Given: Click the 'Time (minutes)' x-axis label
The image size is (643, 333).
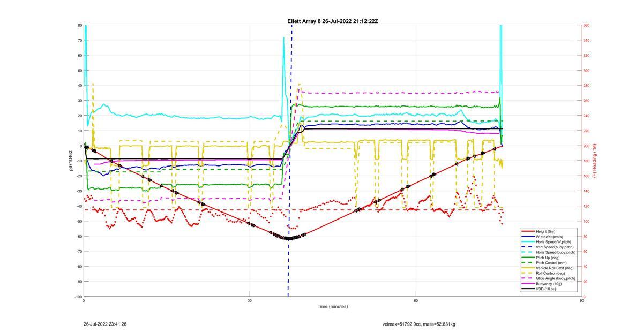Looking at the screenshot, I should [x=332, y=307].
